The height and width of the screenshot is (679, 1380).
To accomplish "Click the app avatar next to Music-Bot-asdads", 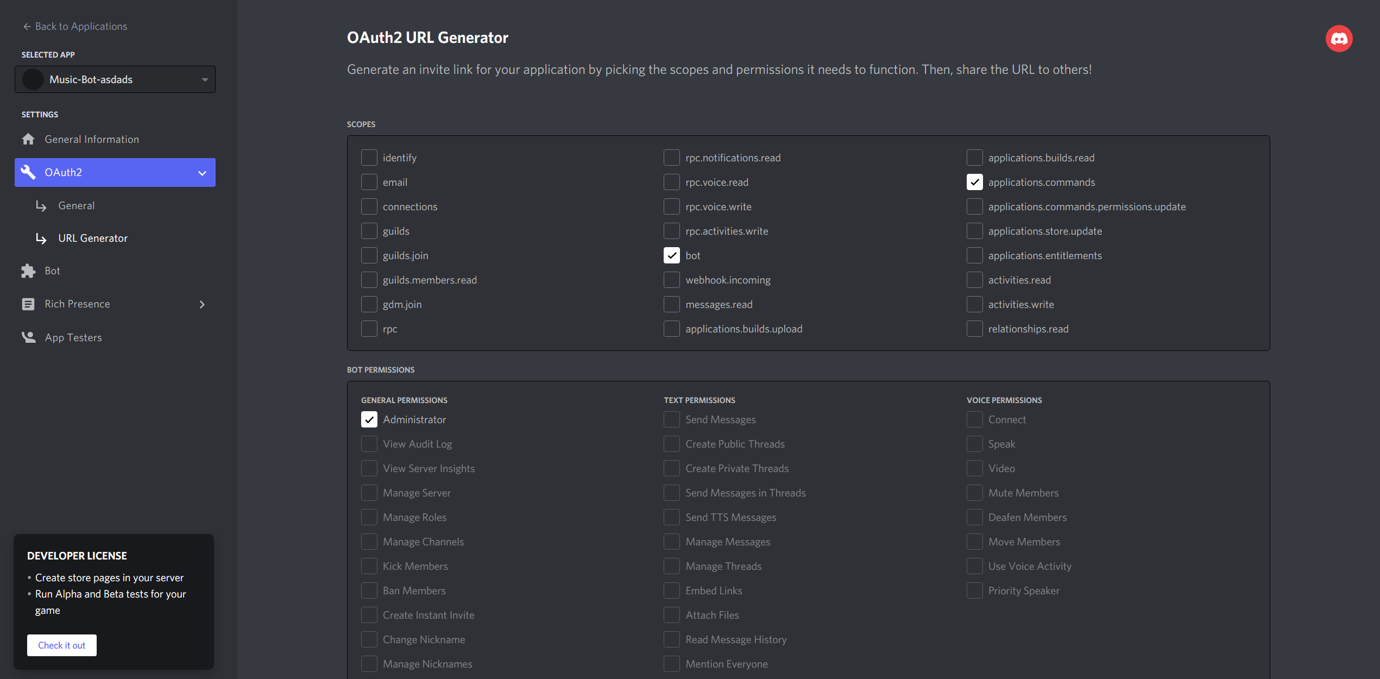I will (33, 79).
